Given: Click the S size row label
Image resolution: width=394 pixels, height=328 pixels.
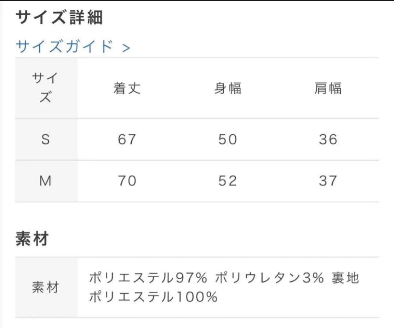Looking at the screenshot, I should [x=45, y=139].
